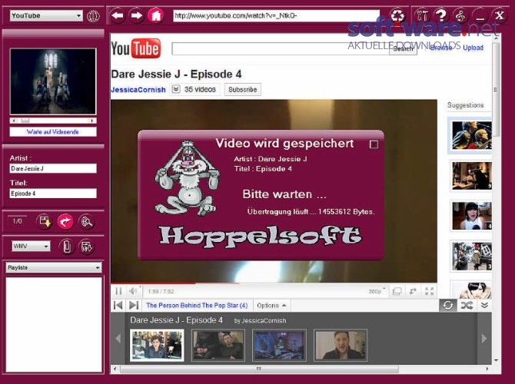Click the browser vertical scrollbar
Image resolution: width=515 pixels, height=384 pixels.
click(496, 199)
